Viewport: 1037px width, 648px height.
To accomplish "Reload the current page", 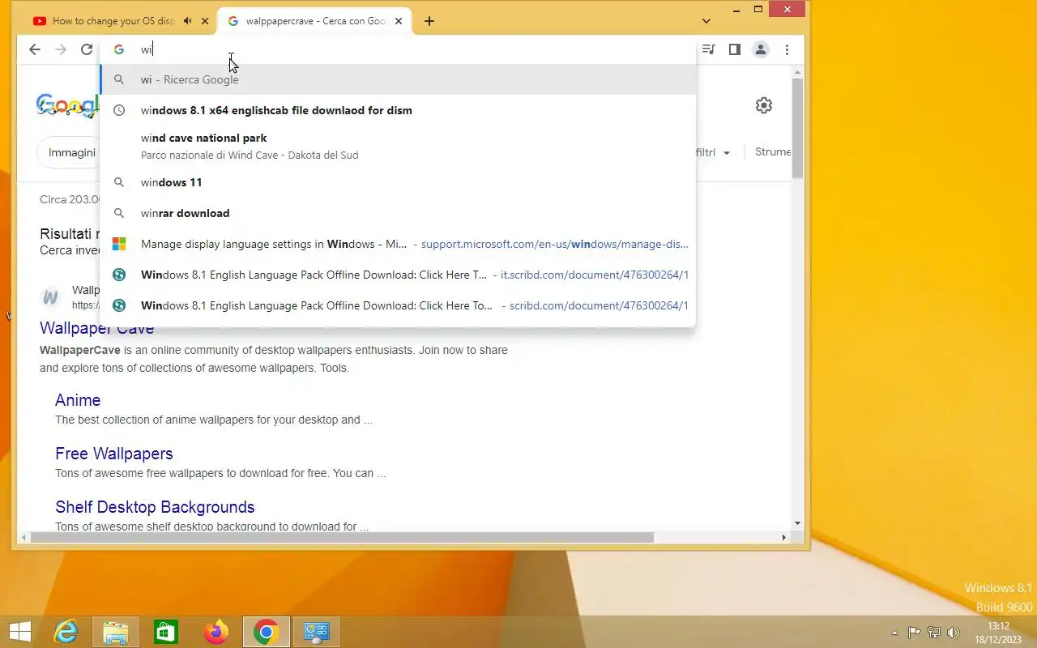I will [x=87, y=49].
